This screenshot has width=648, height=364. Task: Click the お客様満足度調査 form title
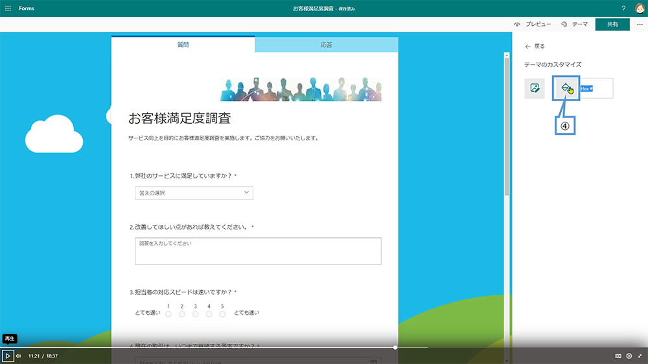[179, 118]
